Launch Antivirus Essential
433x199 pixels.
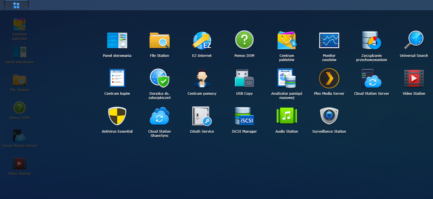(x=117, y=116)
